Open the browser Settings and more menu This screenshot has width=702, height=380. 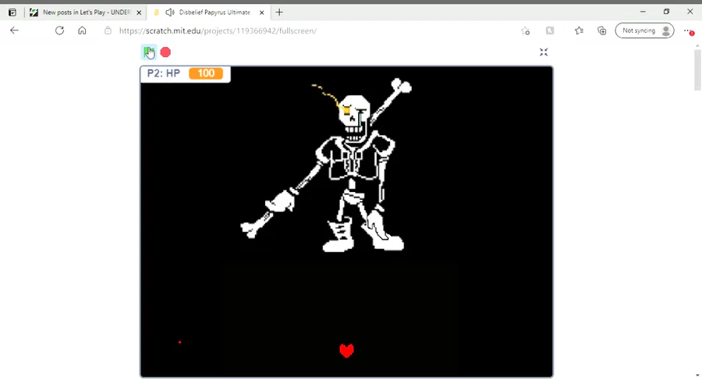pos(688,31)
